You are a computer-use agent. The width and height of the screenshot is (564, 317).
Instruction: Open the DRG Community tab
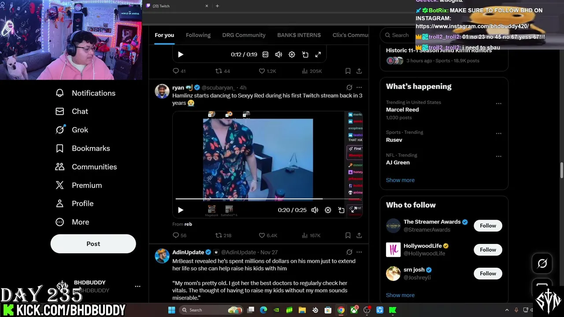pyautogui.click(x=244, y=35)
